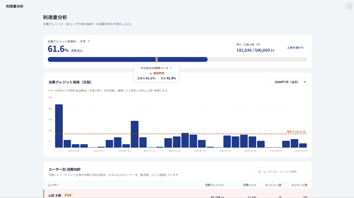The width and height of the screenshot is (354, 198).
Task: Click the 目安 41.9% value in pace tooltip
Action: click(168, 78)
